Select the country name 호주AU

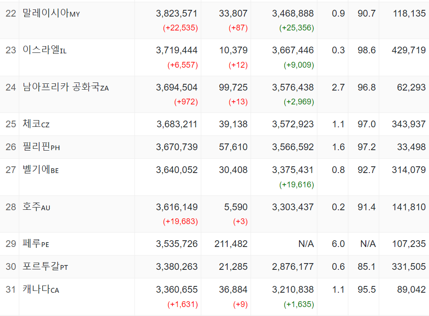coord(36,207)
